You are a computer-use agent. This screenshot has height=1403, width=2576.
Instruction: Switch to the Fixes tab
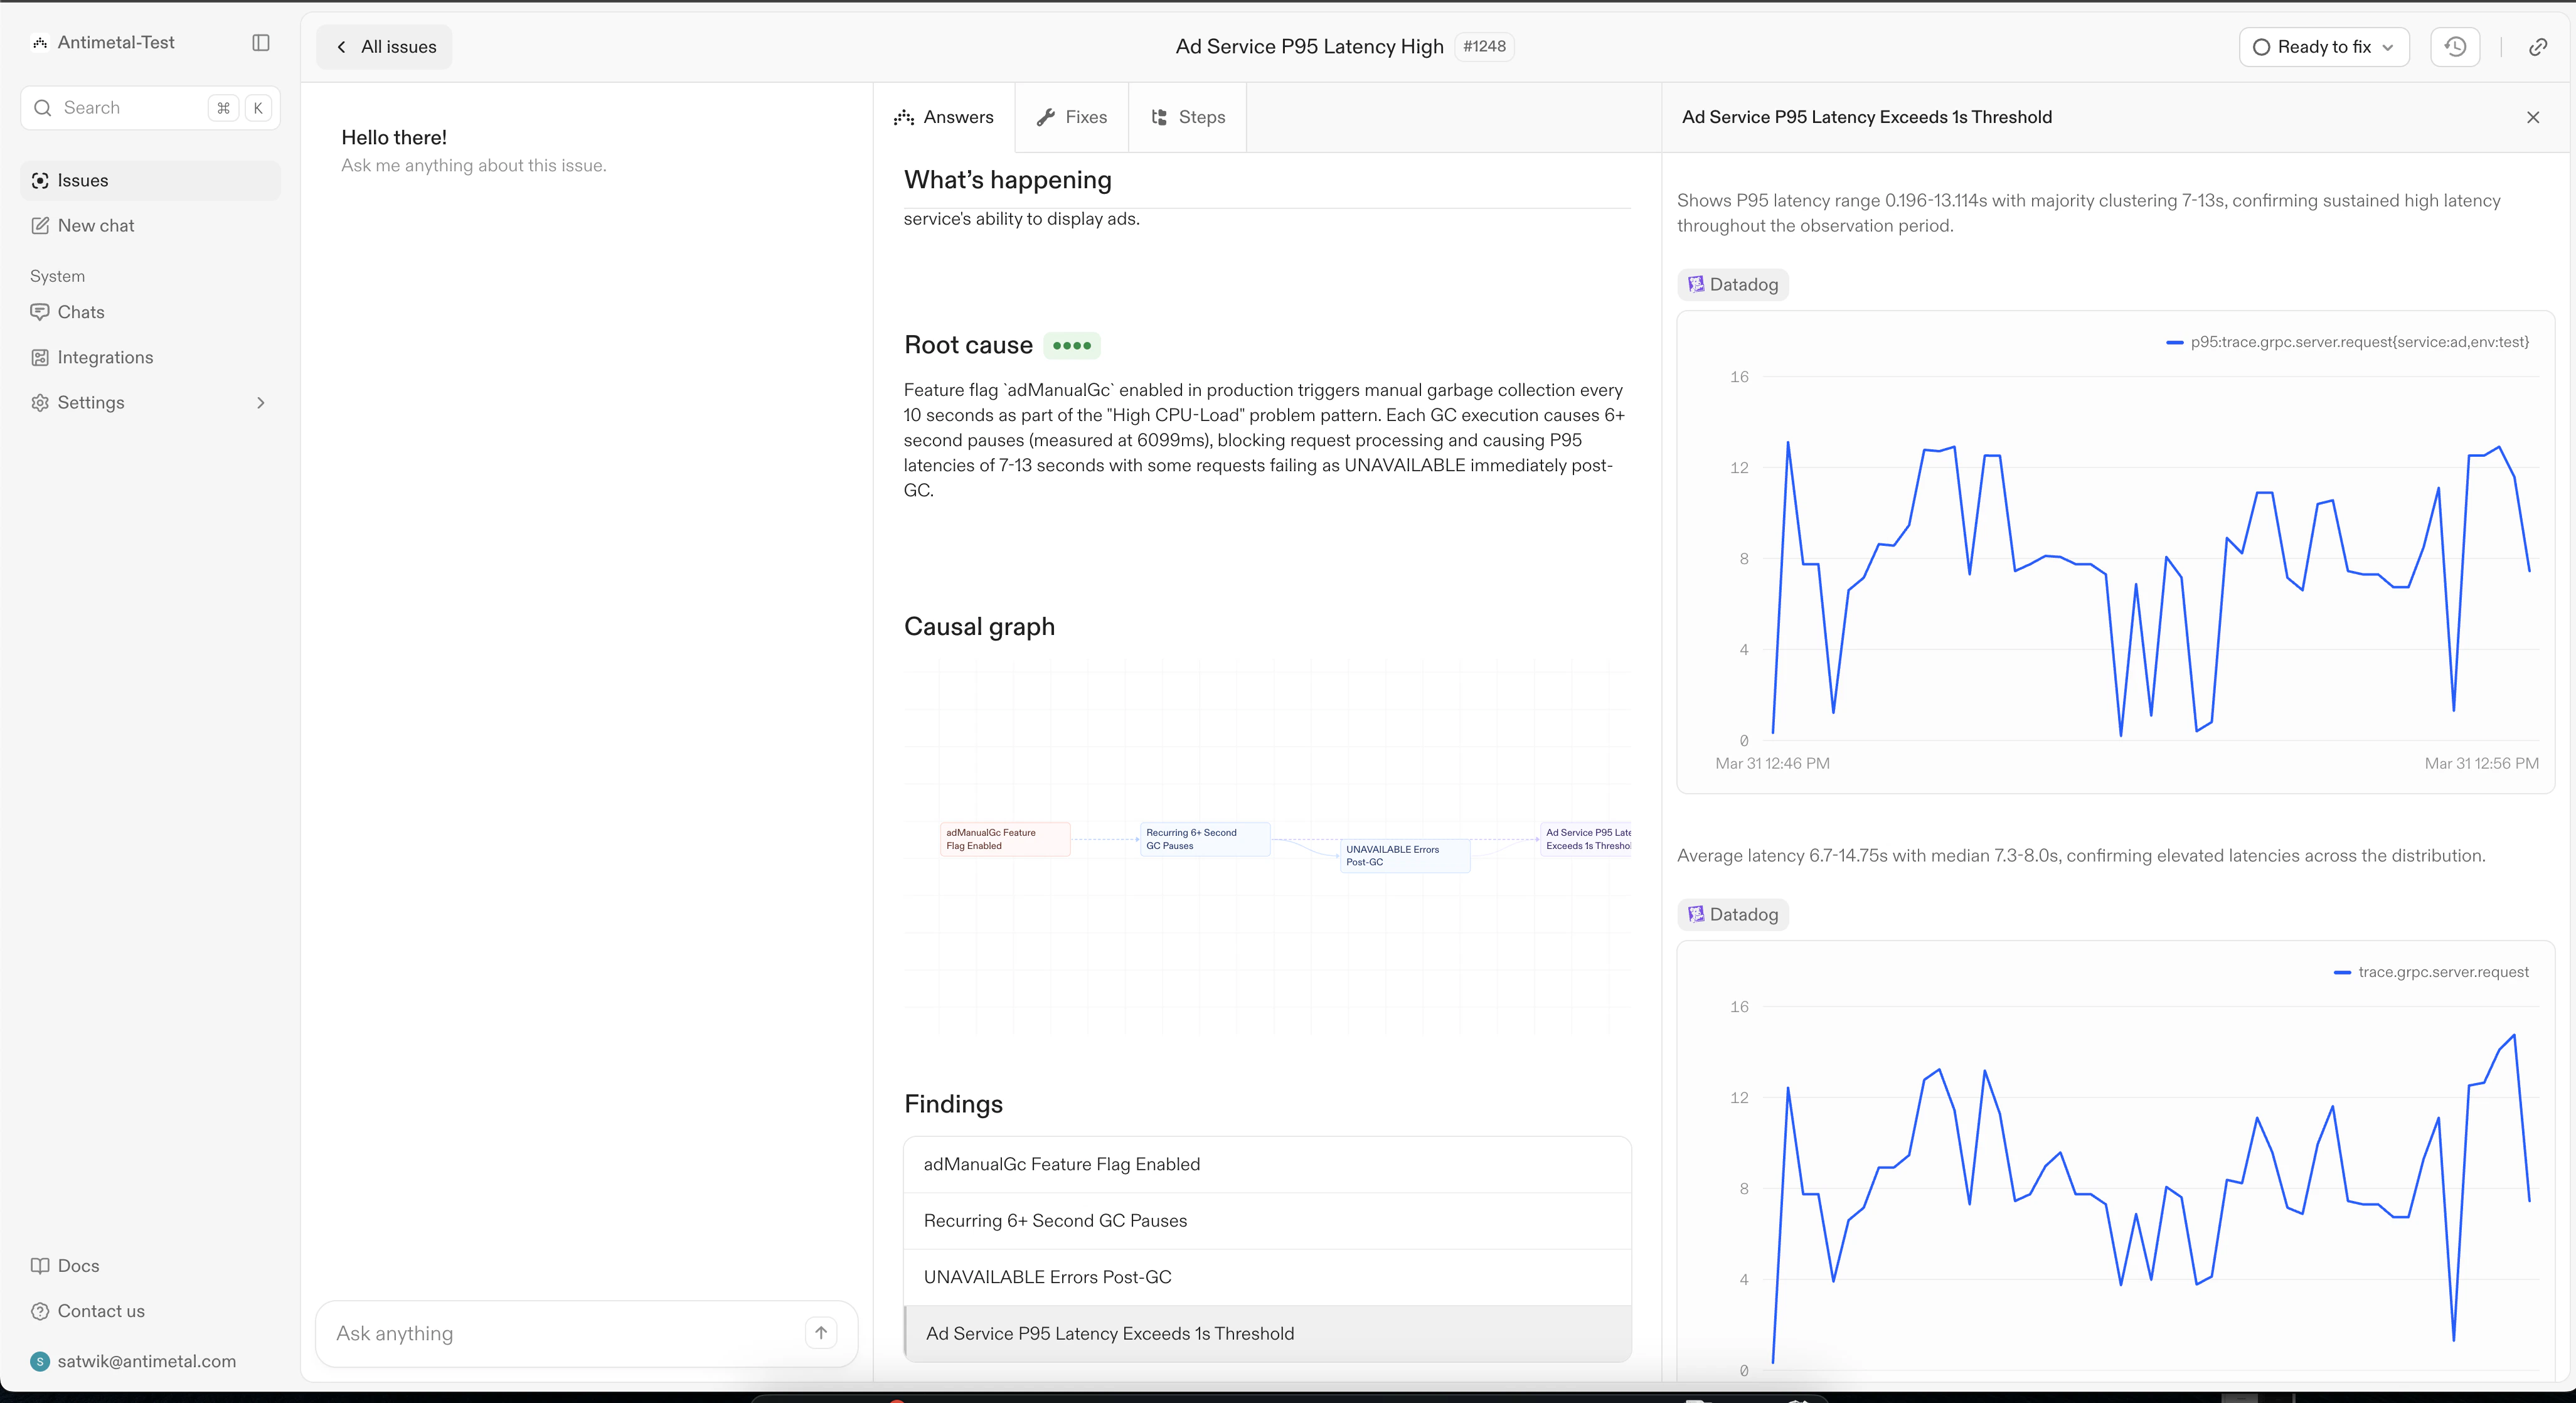click(x=1072, y=117)
